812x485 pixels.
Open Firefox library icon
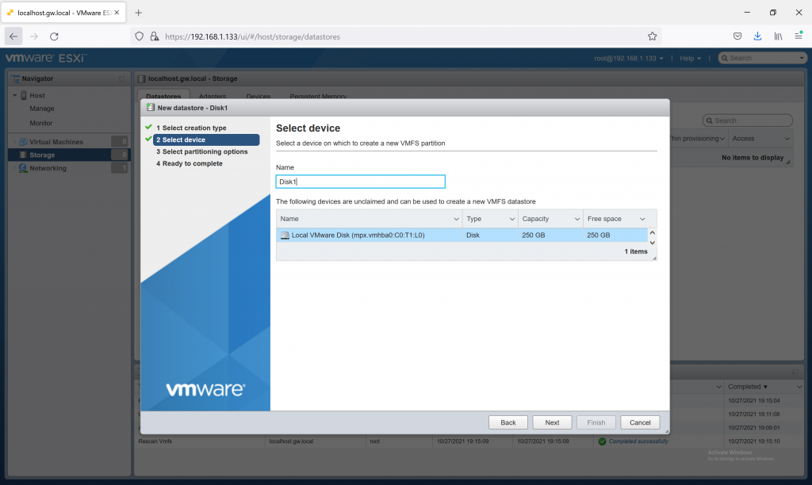click(x=778, y=36)
